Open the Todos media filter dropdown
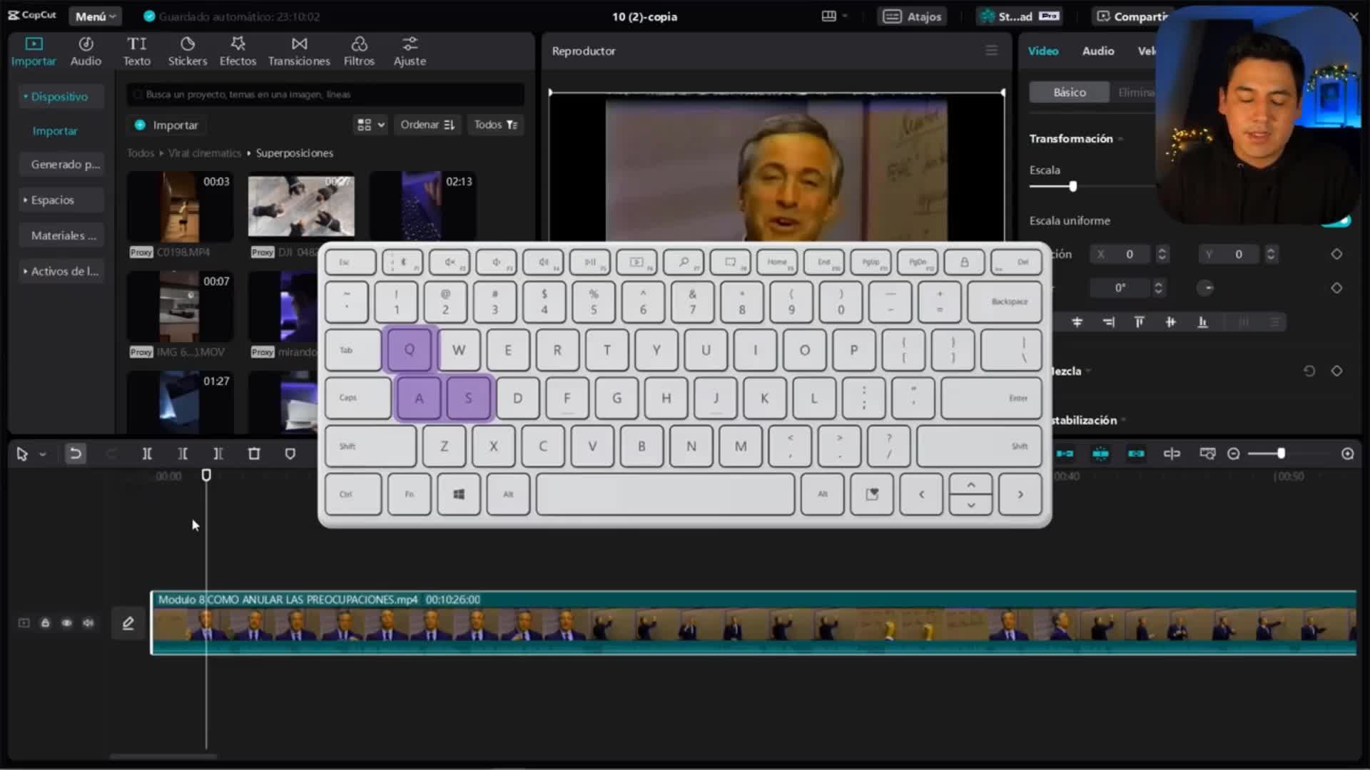This screenshot has width=1370, height=770. click(495, 125)
